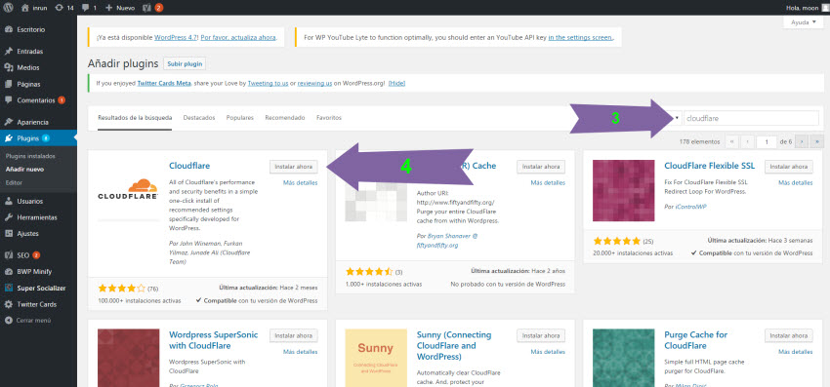Open the 14 pending updates icon

[64, 8]
